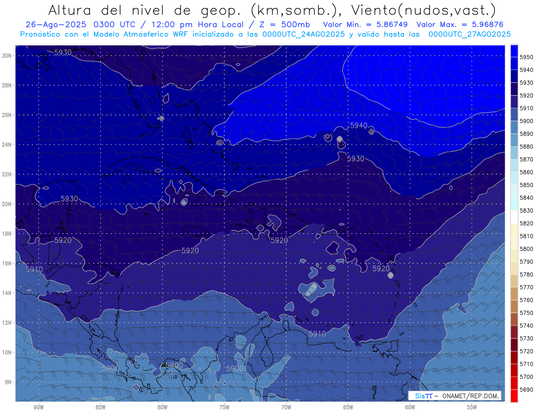Click the 65W longitude axis label
Image resolution: width=535 pixels, height=413 pixels.
pos(348,407)
